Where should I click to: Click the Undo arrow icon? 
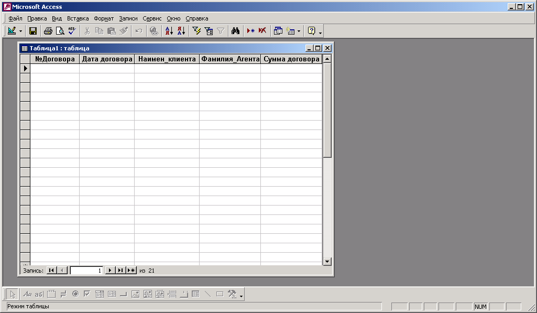139,31
